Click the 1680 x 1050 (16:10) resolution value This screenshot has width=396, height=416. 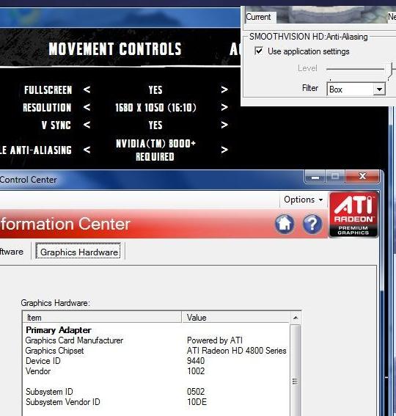click(155, 108)
